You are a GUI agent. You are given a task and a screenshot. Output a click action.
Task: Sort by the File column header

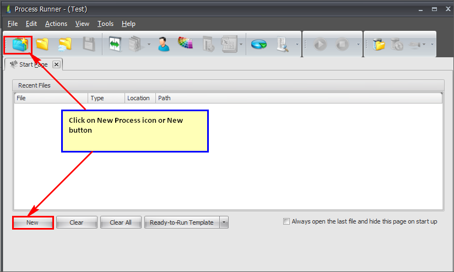tap(51, 98)
